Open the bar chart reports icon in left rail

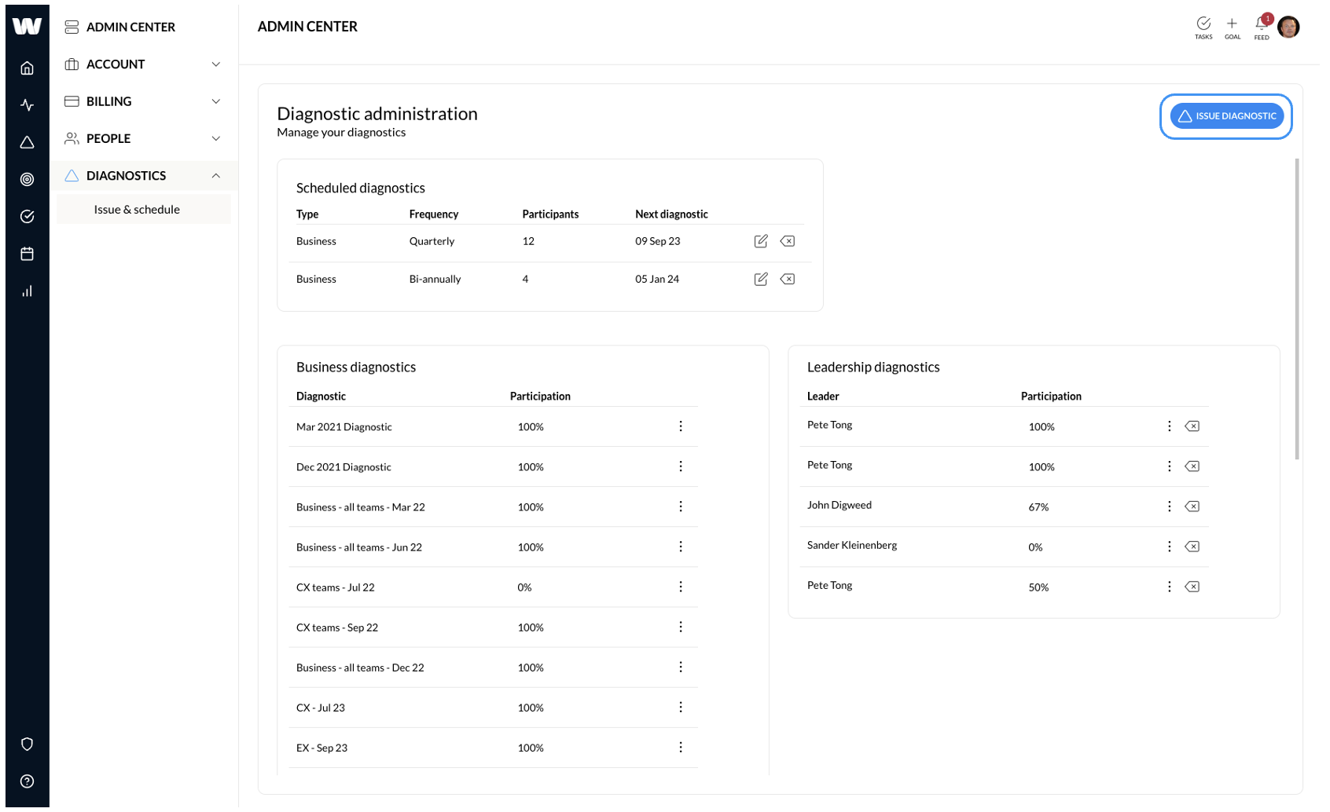tap(27, 291)
